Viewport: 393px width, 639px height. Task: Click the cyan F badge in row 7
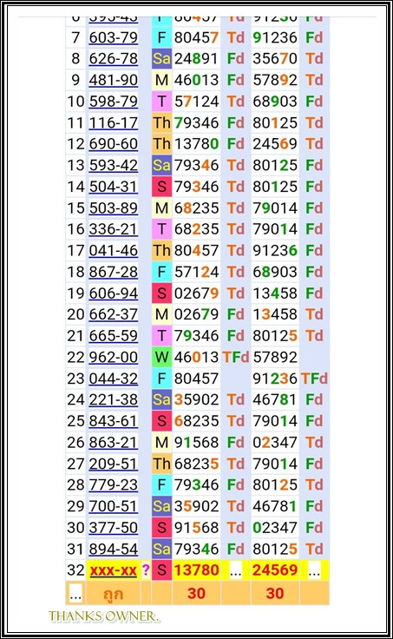[x=161, y=37]
